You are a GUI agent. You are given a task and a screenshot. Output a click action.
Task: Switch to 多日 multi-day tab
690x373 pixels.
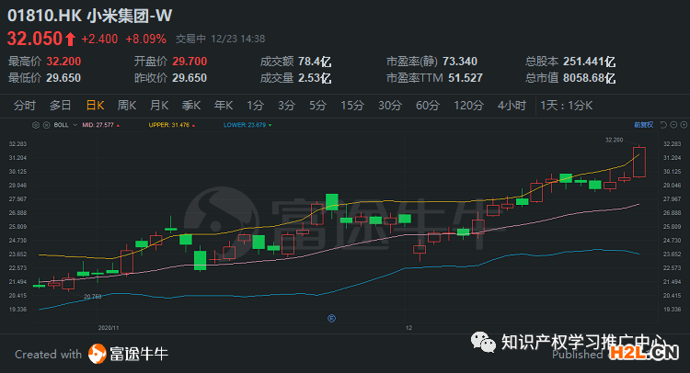pyautogui.click(x=61, y=106)
